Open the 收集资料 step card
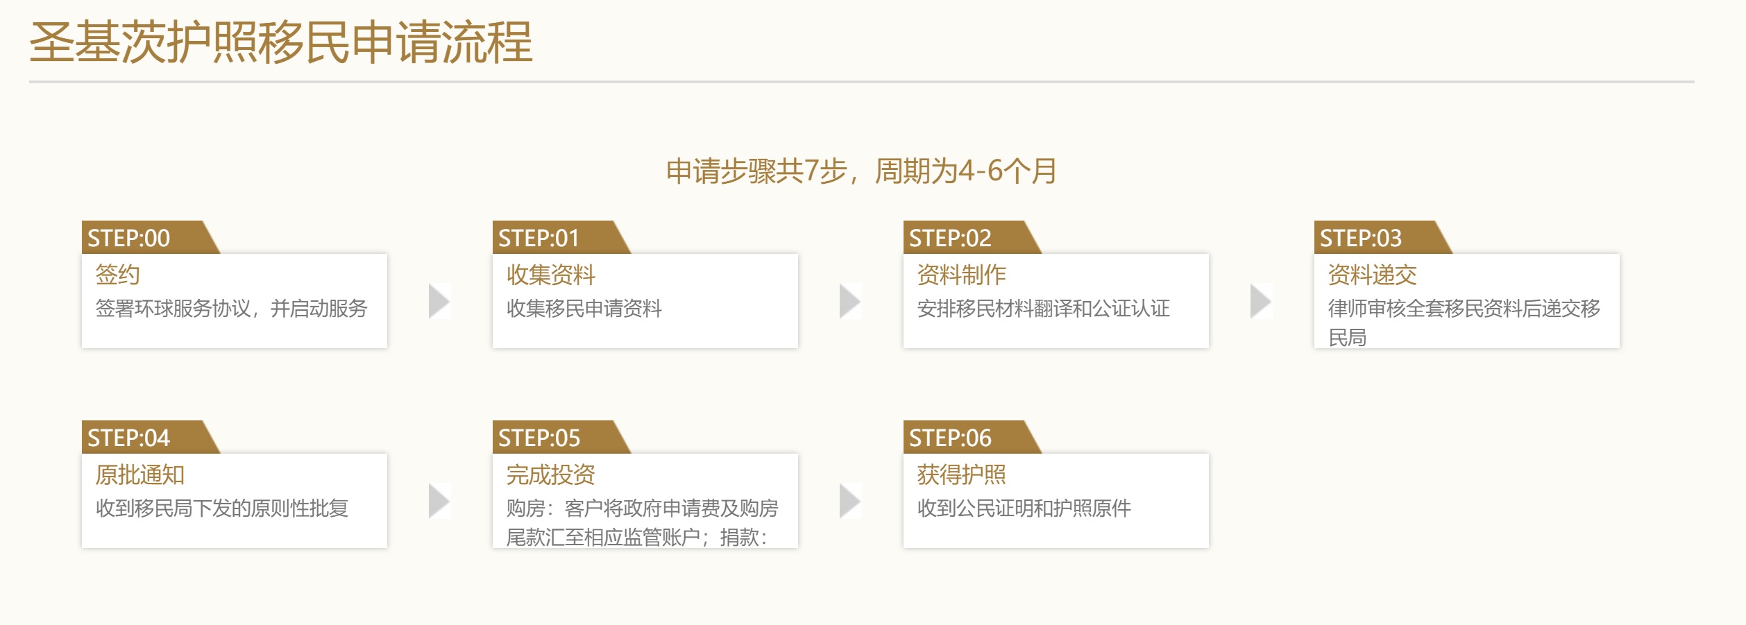Image resolution: width=1746 pixels, height=625 pixels. click(x=645, y=301)
